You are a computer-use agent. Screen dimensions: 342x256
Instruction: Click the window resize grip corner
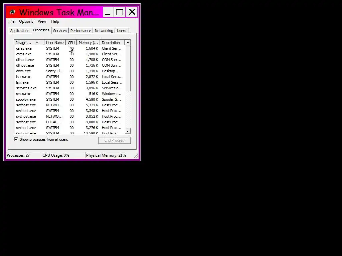[136, 156]
